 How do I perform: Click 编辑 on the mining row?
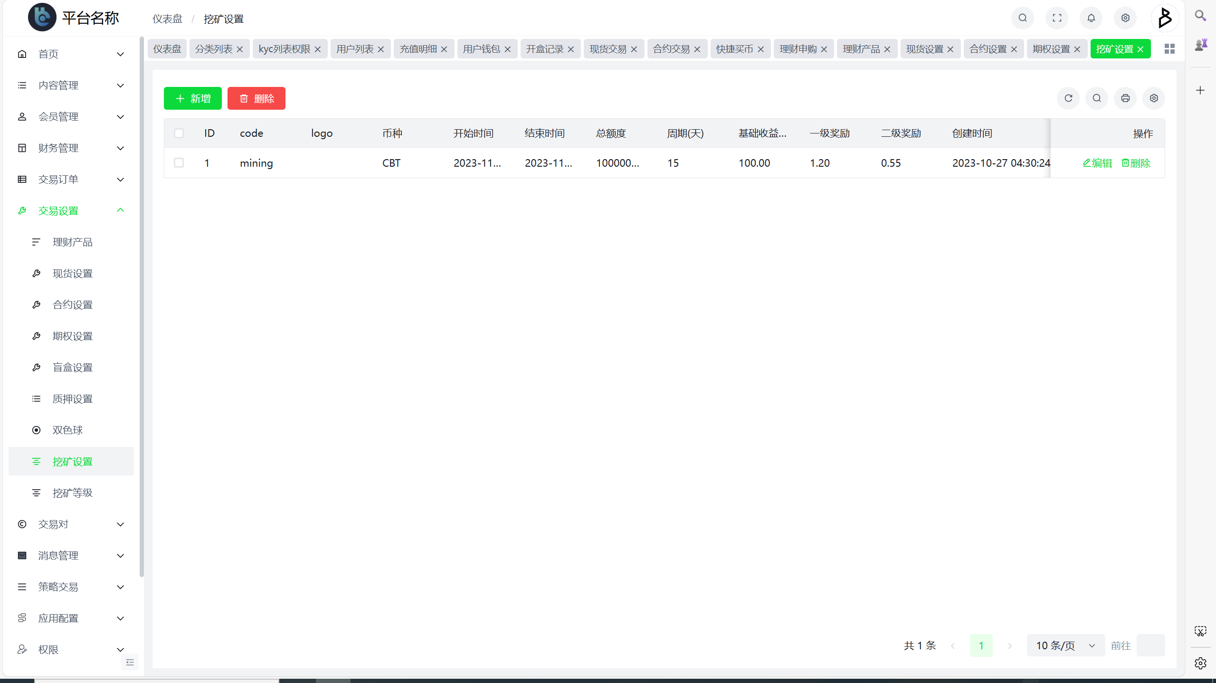point(1097,162)
